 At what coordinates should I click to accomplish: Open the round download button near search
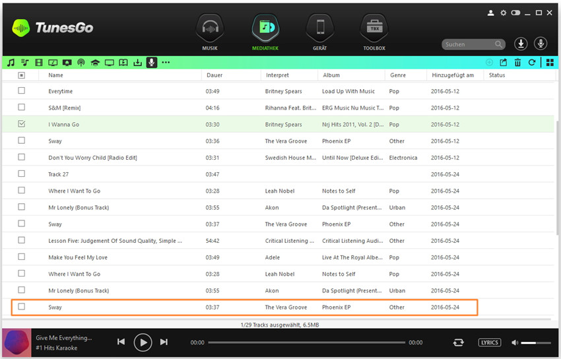(521, 44)
